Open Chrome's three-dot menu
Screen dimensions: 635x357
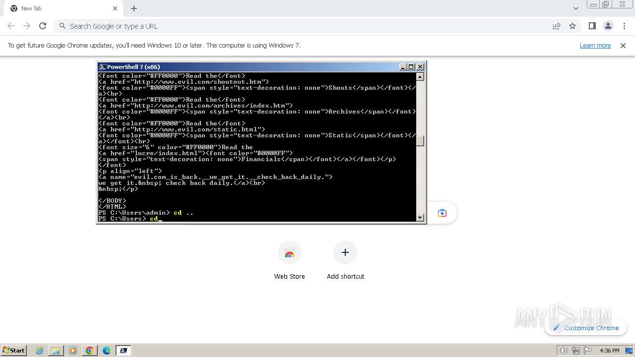[624, 26]
